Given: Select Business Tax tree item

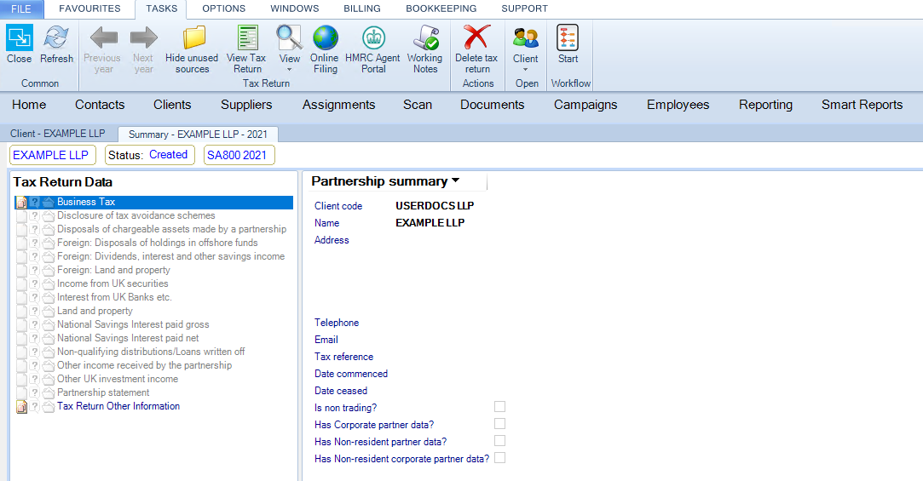Looking at the screenshot, I should click(86, 202).
